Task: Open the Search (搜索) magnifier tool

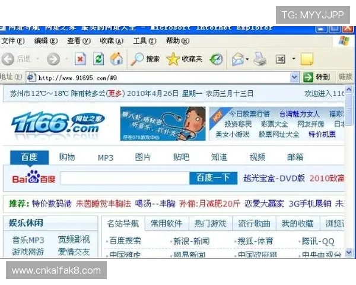Action: 145,59
